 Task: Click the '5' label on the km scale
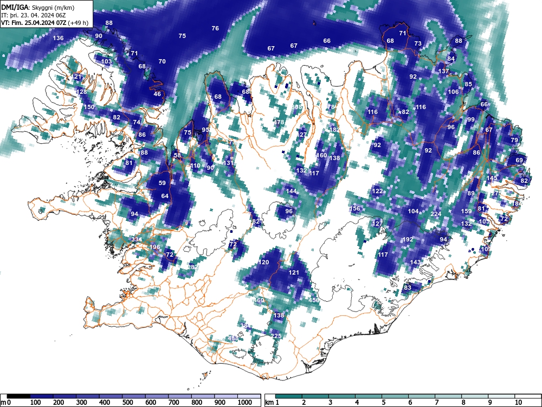pos(383,403)
